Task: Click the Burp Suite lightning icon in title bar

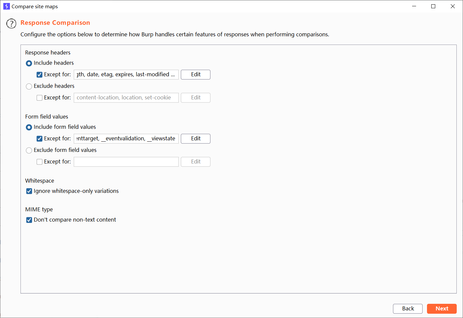Action: pos(6,6)
